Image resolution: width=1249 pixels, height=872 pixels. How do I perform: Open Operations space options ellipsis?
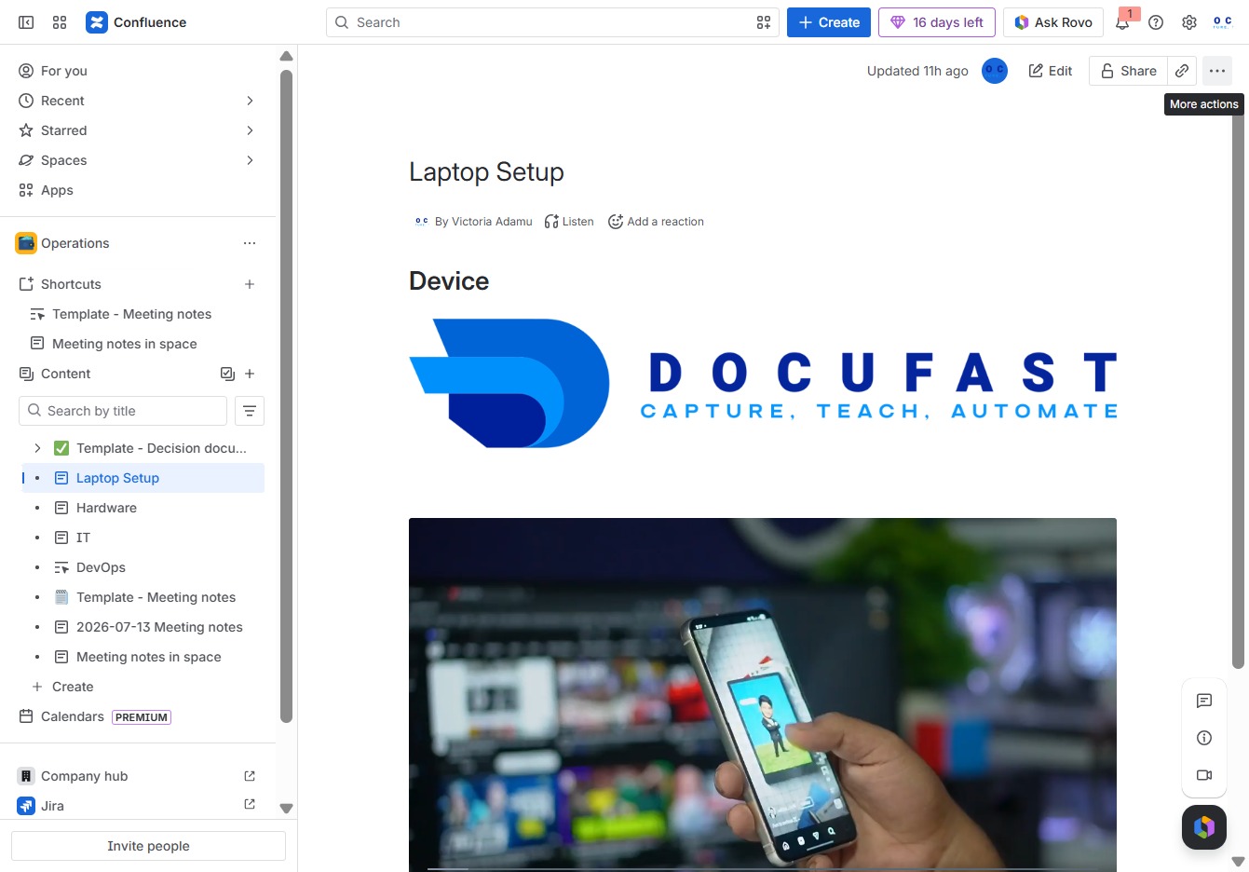(250, 243)
